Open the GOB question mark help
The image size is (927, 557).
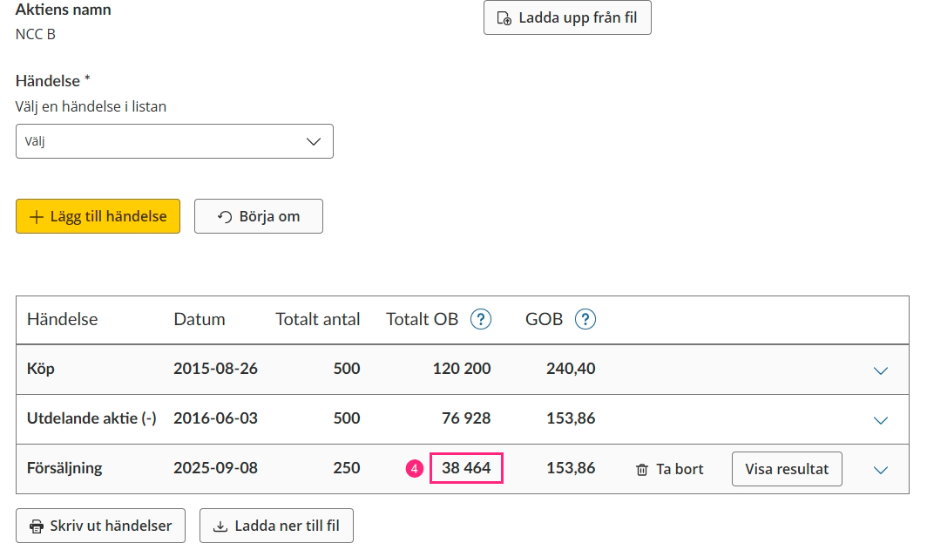tap(585, 319)
